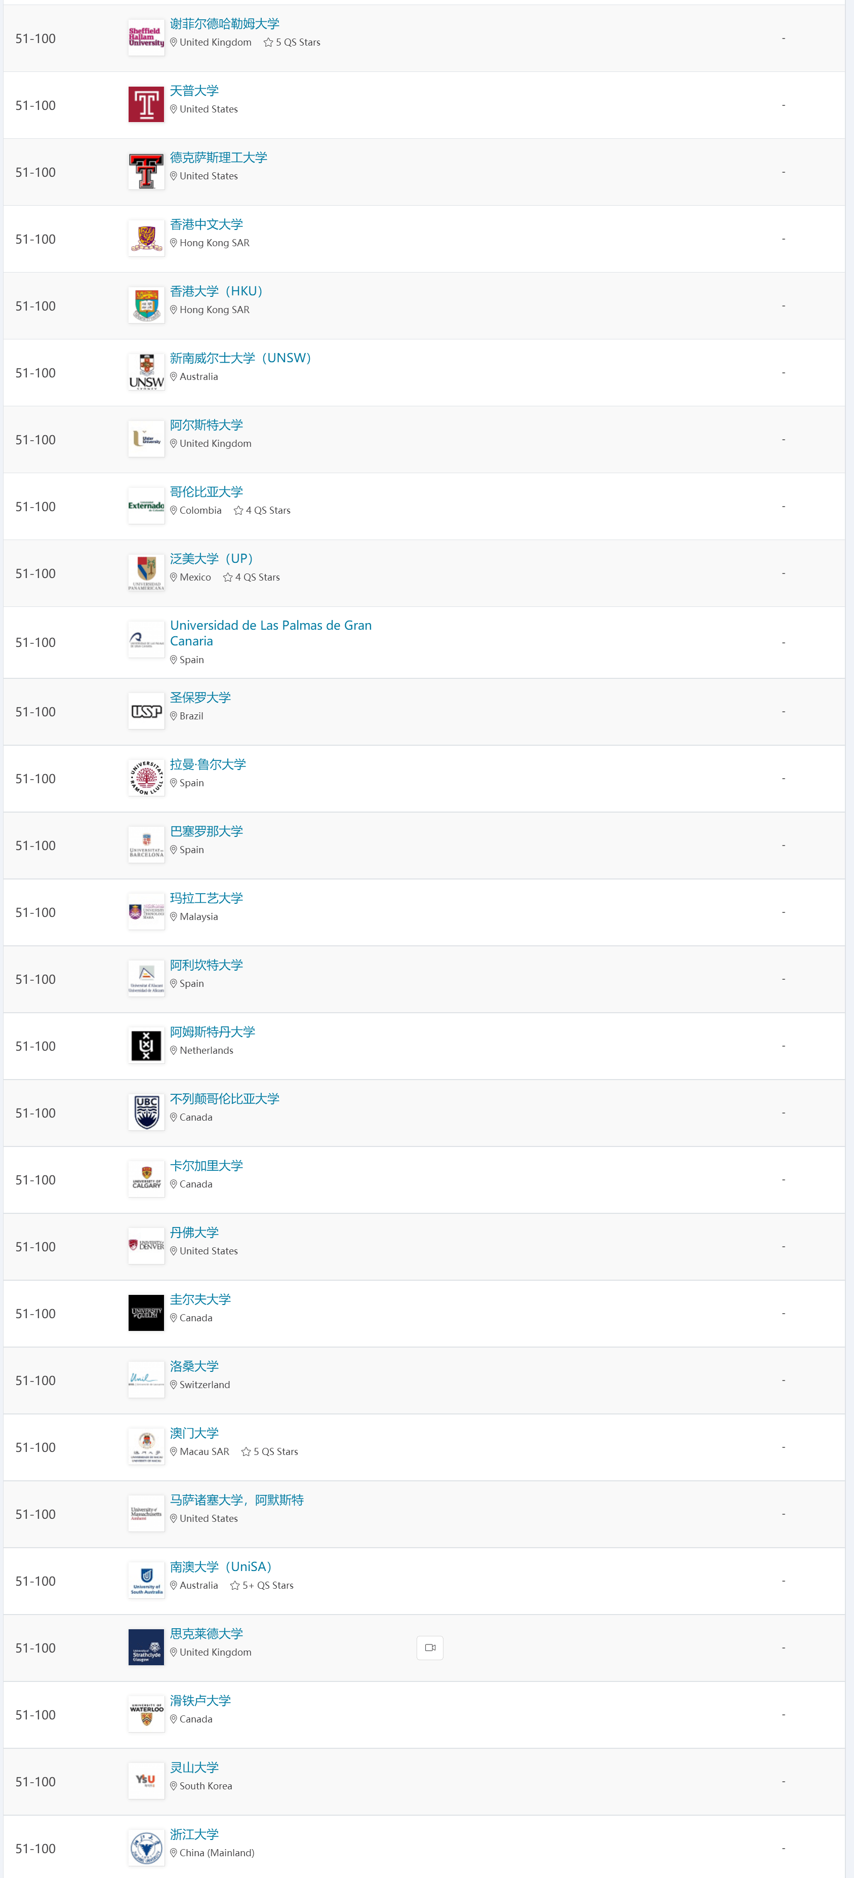This screenshot has width=854, height=1878.
Task: Open the 浙江大学 university page
Action: pyautogui.click(x=194, y=1834)
